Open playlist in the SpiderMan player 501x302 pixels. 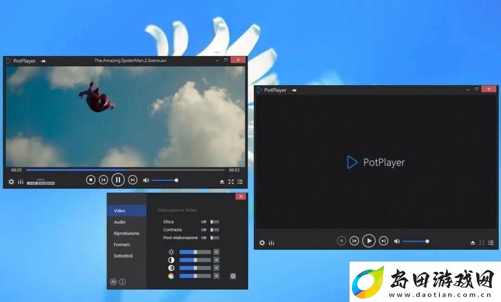[x=240, y=182]
